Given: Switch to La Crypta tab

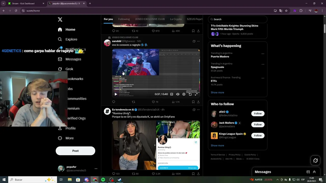Looking at the screenshot, I should pyautogui.click(x=176, y=19).
